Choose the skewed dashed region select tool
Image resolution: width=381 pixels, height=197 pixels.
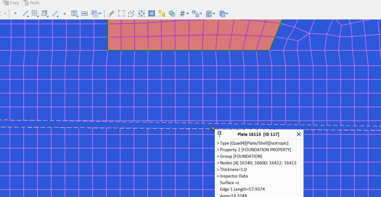[x=131, y=14]
